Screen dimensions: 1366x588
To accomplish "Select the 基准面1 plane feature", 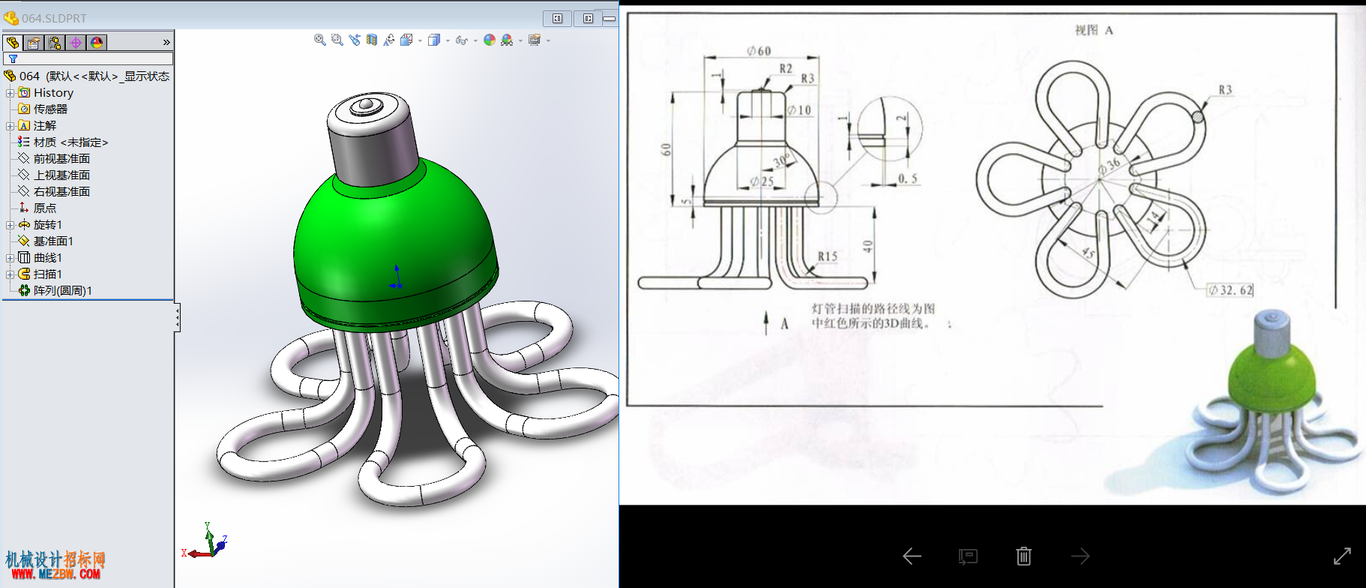I will tap(53, 241).
